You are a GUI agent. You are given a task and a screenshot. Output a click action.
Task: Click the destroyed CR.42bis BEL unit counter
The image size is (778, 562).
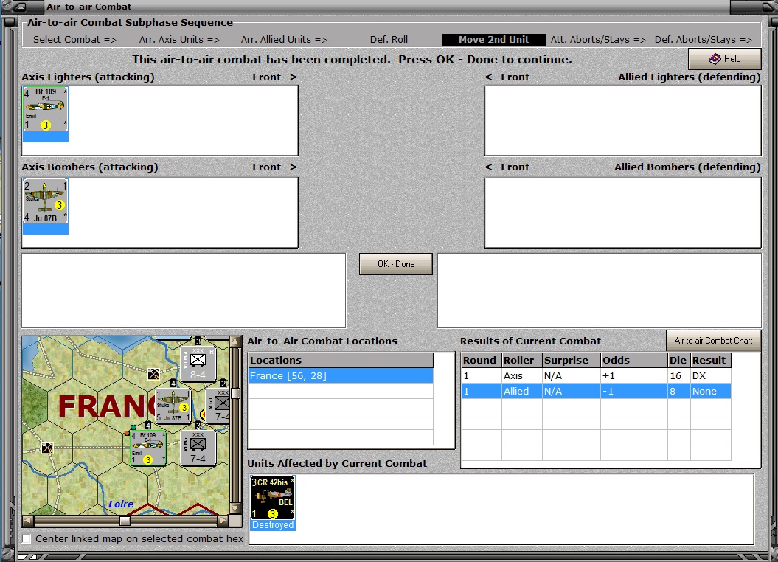pyautogui.click(x=272, y=498)
